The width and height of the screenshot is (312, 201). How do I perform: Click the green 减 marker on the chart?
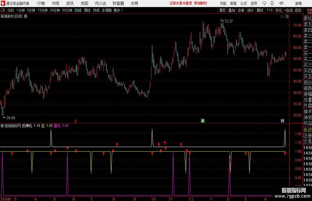coord(203,120)
